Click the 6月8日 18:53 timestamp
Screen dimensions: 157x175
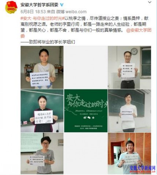coord(33,12)
